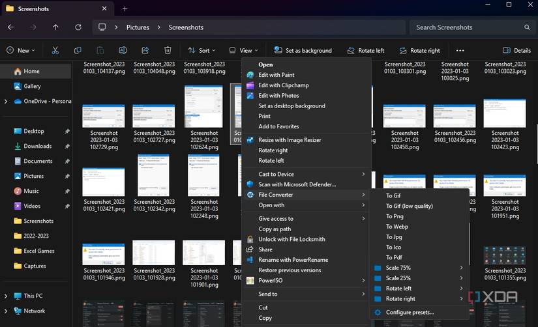Screen dimensions: 538x327
Task: Open the New dropdown menu
Action: pos(21,50)
